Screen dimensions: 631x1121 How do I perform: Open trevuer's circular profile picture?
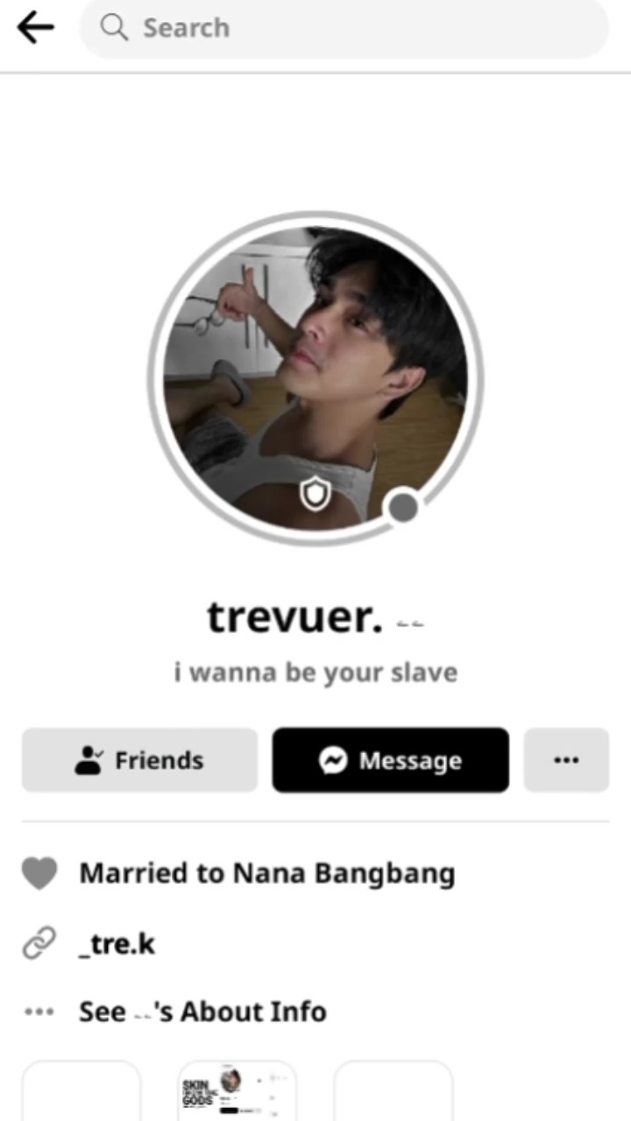click(x=315, y=378)
